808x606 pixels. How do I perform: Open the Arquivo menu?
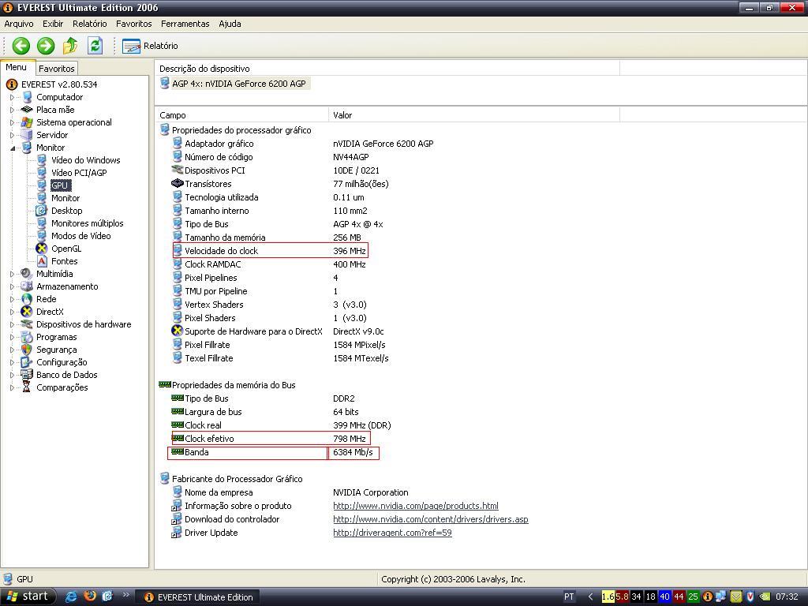pos(19,24)
